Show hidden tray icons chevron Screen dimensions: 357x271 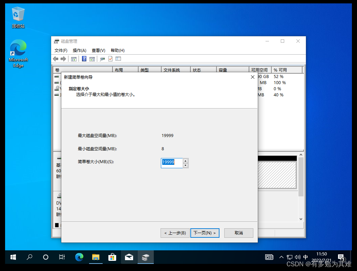click(281, 257)
